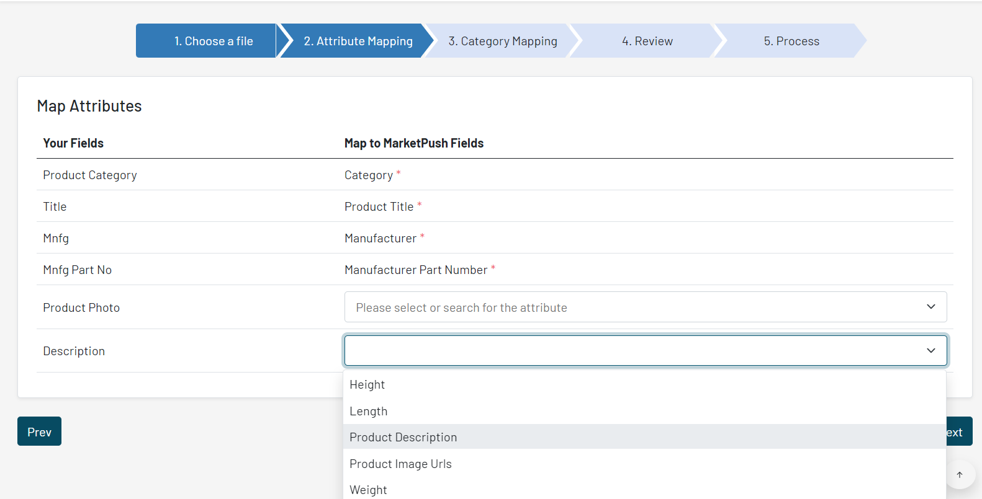This screenshot has height=499, width=982.
Task: Click the Manufacturer Part Number mapped field
Action: pos(416,270)
